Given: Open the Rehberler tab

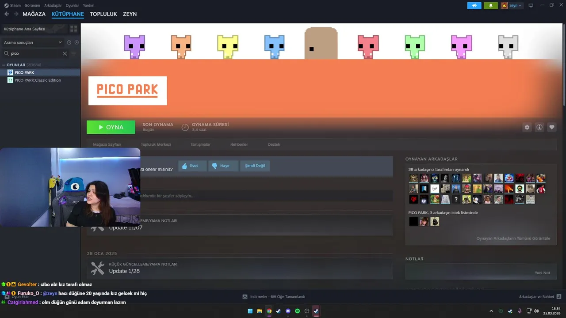Looking at the screenshot, I should tap(239, 144).
